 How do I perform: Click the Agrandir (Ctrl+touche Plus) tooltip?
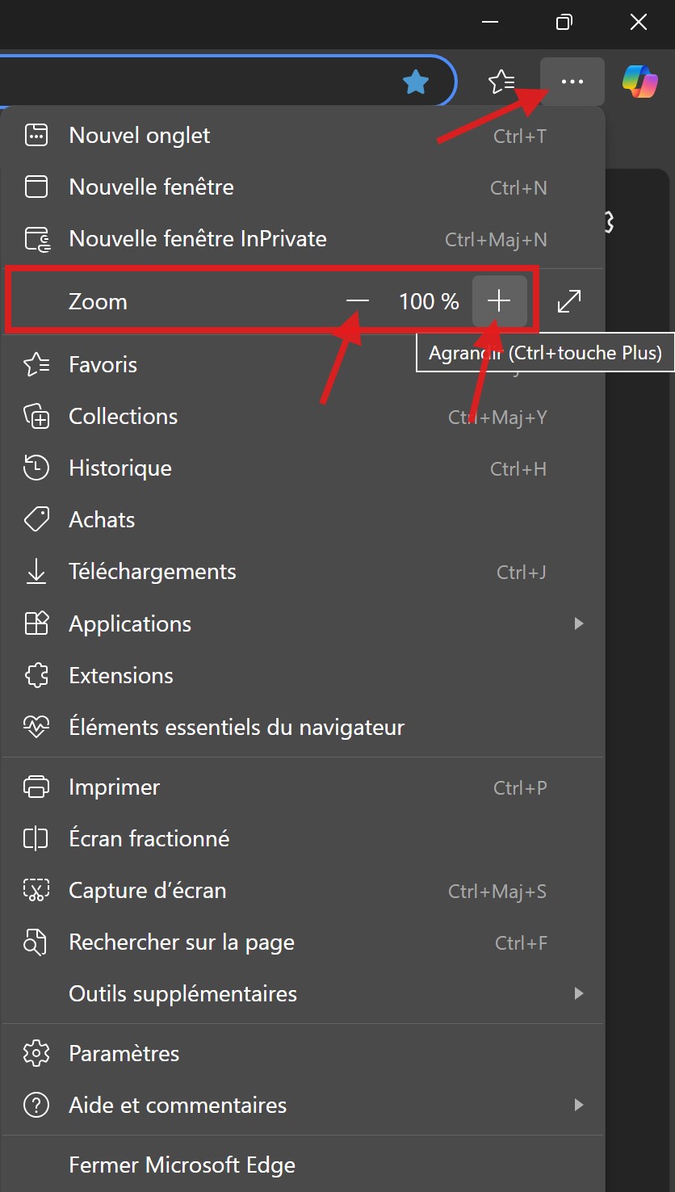545,352
